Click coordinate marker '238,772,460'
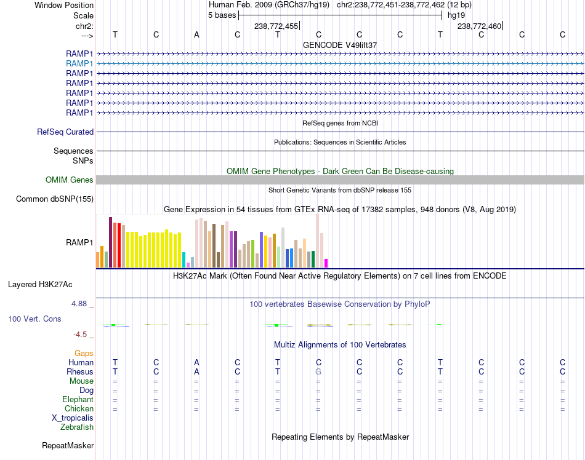 click(x=480, y=26)
